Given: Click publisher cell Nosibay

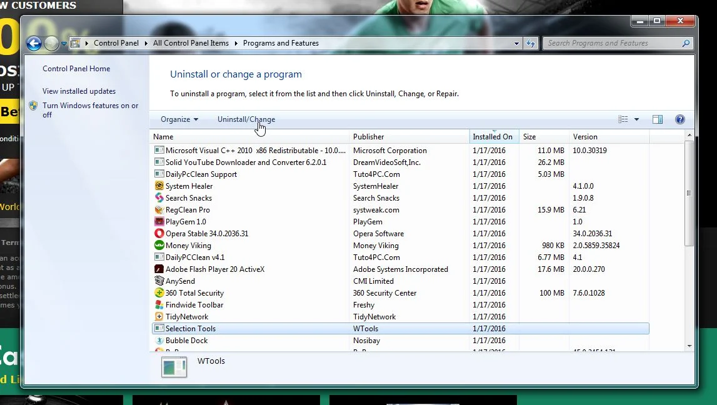Looking at the screenshot, I should tap(366, 341).
